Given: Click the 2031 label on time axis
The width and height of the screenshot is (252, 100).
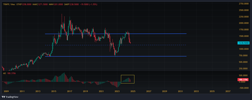Looking at the screenshot, I should (x=180, y=91).
